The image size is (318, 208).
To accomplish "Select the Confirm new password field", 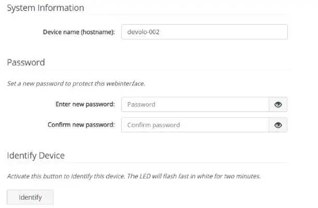I will click(195, 125).
